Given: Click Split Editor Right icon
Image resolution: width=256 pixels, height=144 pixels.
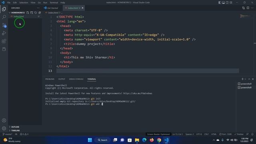Looking at the screenshot, I should click(248, 8).
